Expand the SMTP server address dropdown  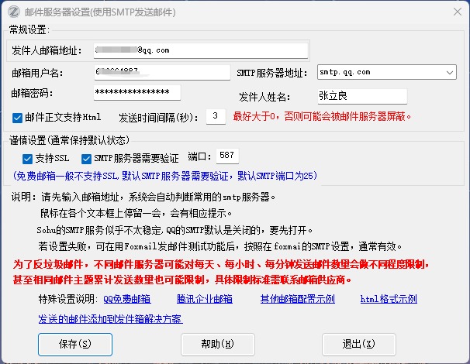(x=450, y=72)
